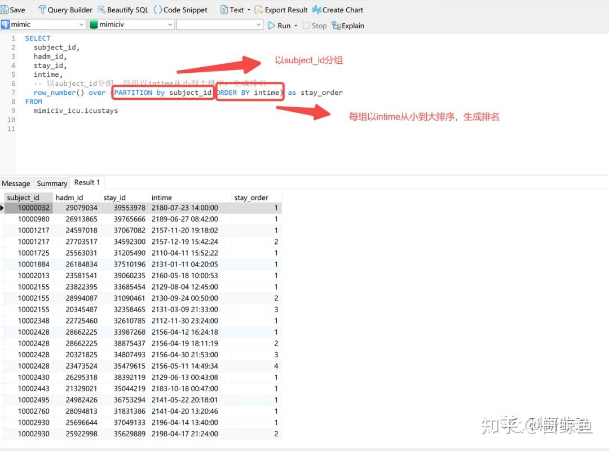Click the current-row indicator arrow

pyautogui.click(x=2, y=208)
